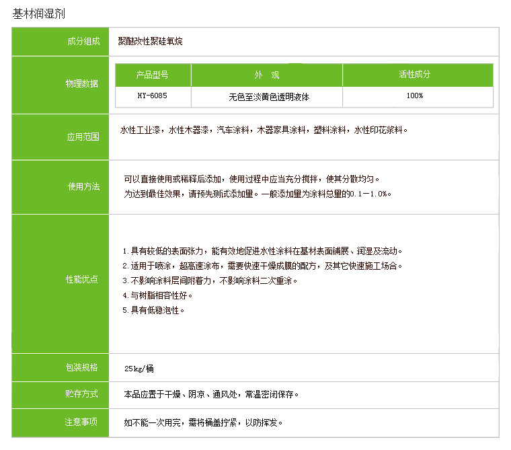Click the 聚醚改性聚硅氧烷 composition text

point(149,42)
